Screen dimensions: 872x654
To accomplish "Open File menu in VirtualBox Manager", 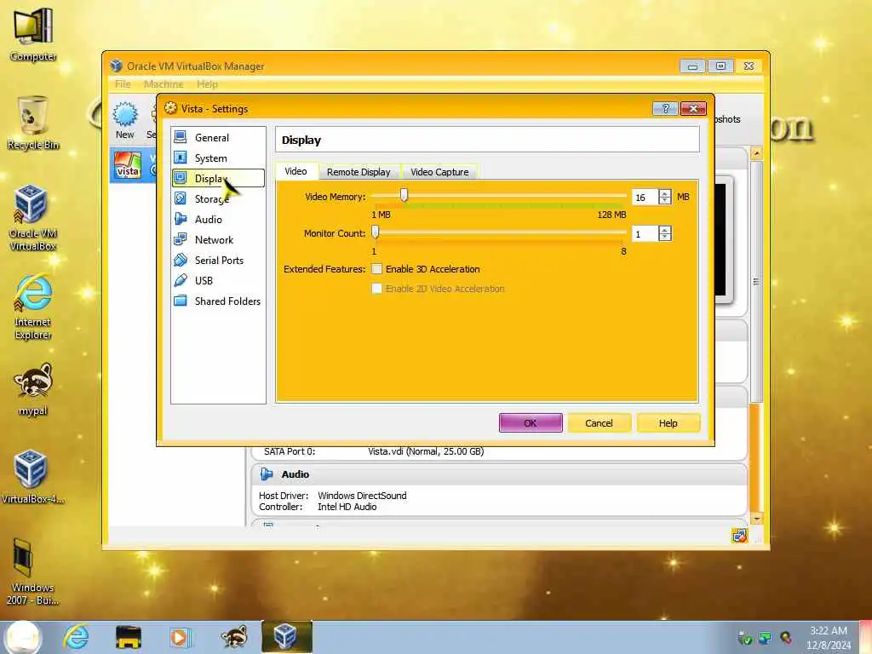I will coord(123,84).
